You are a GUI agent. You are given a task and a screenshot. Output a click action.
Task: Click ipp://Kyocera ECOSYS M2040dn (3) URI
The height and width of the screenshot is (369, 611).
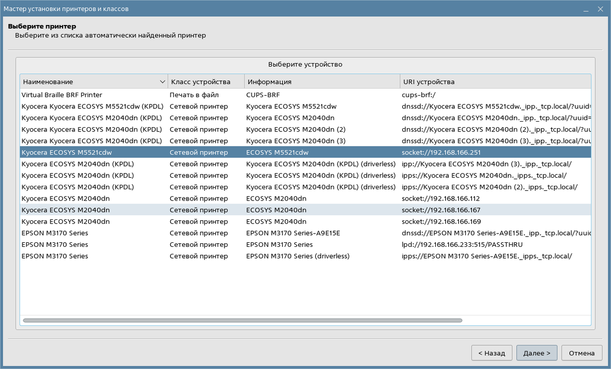(487, 164)
